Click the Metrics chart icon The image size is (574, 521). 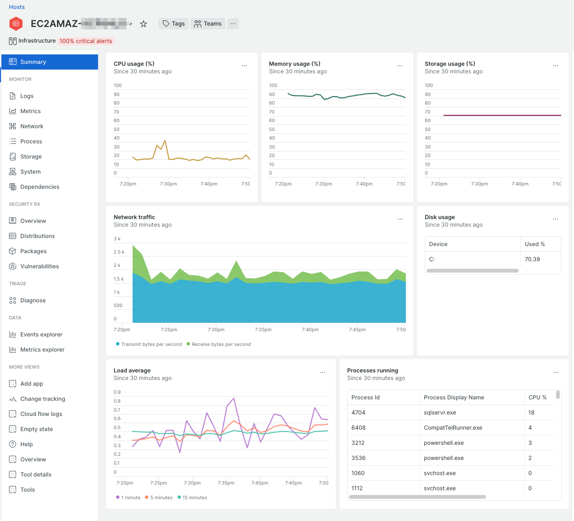13,111
